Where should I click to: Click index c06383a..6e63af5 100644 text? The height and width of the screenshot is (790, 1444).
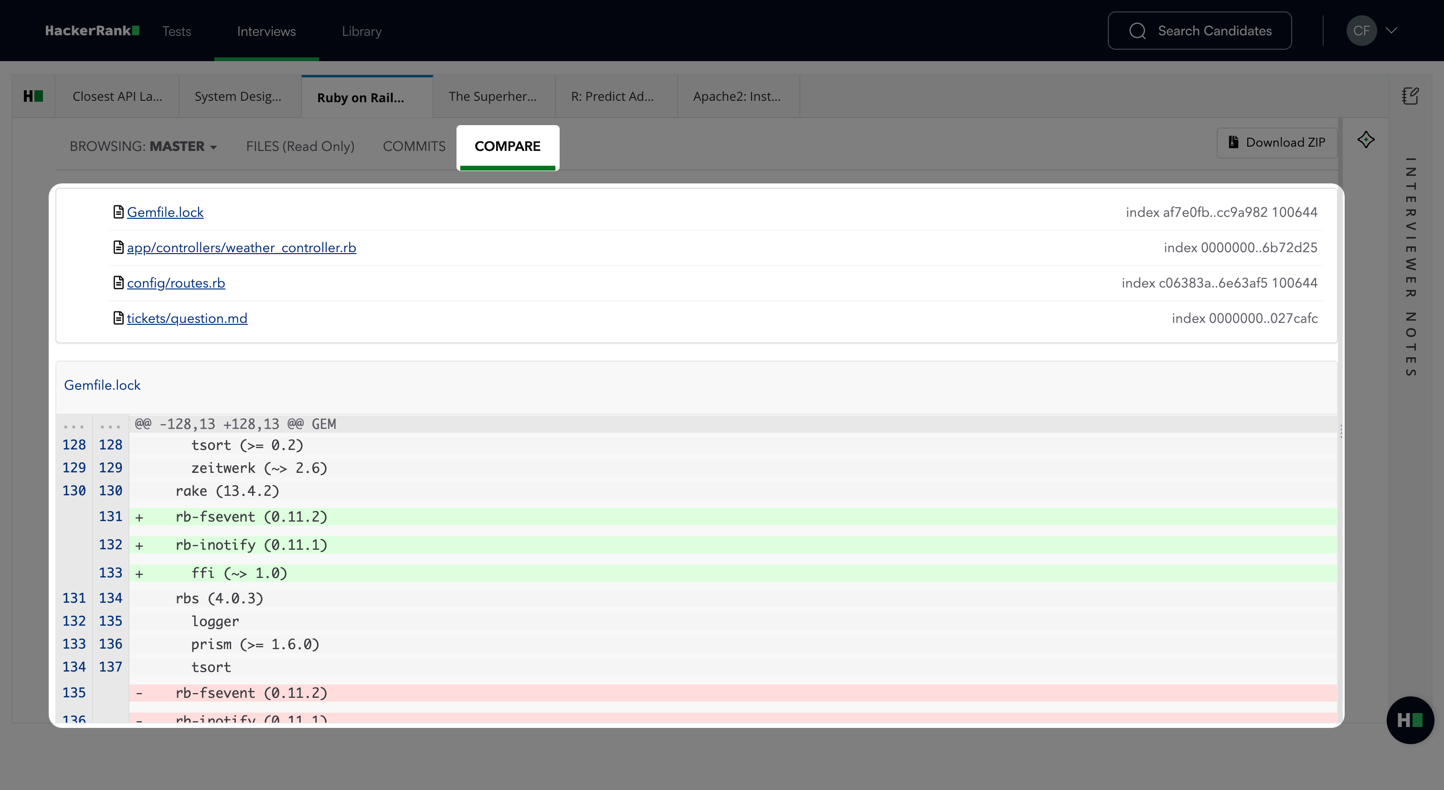click(x=1219, y=283)
